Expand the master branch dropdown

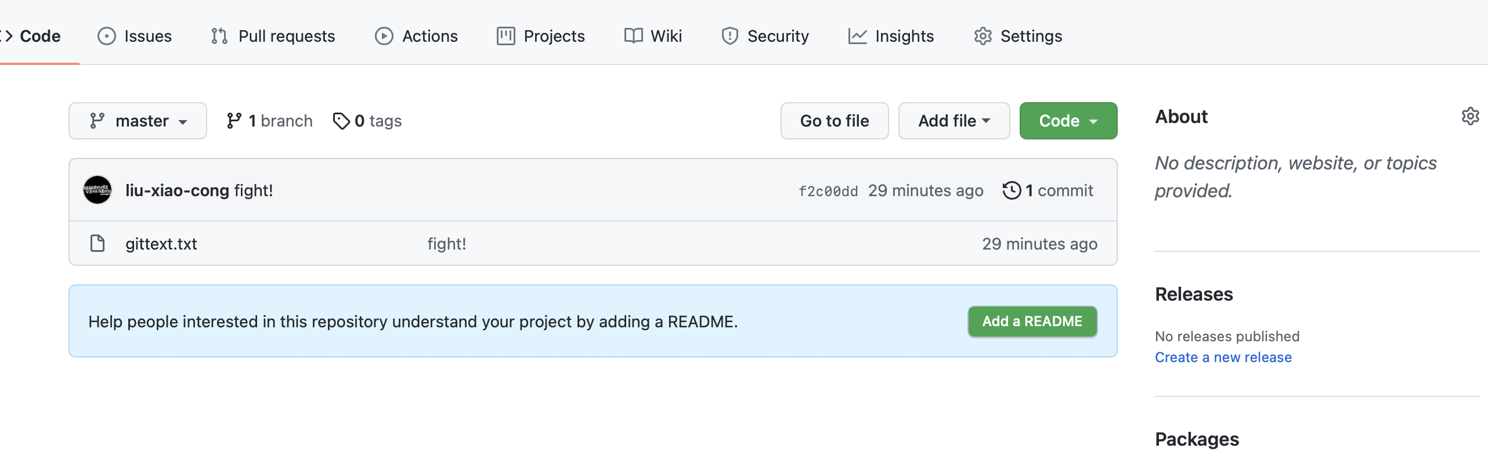[x=138, y=121]
